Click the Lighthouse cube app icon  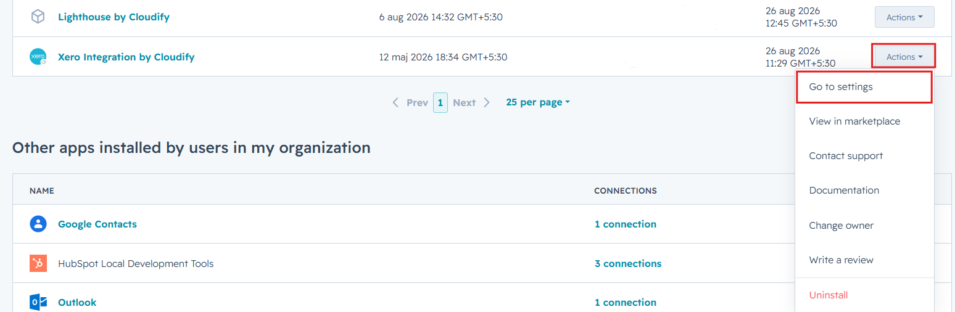click(x=38, y=17)
